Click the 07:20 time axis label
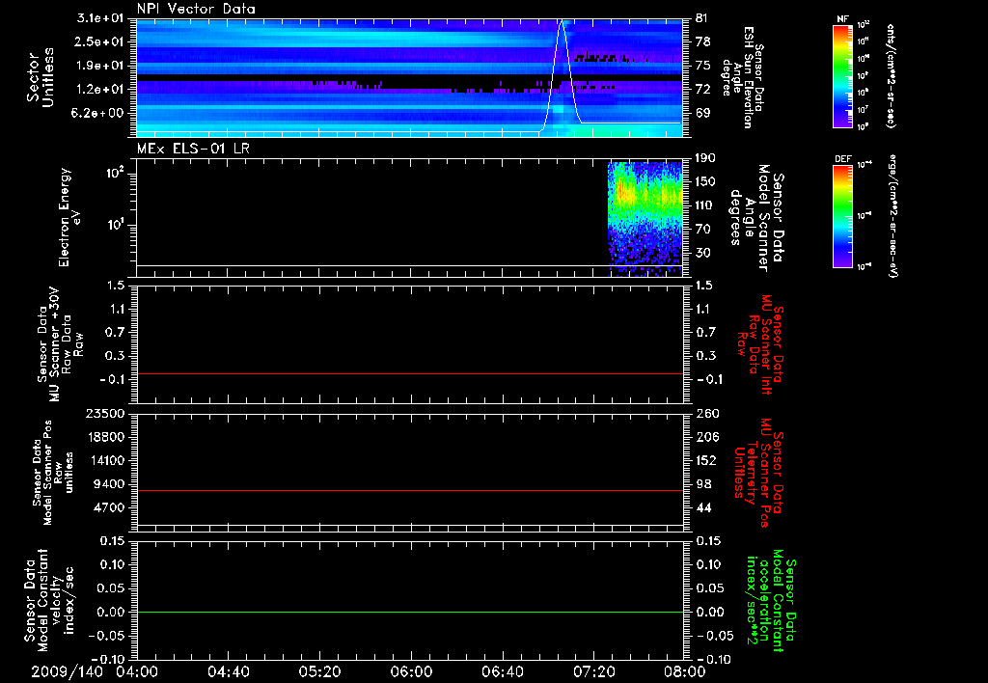The image size is (988, 683). click(592, 671)
